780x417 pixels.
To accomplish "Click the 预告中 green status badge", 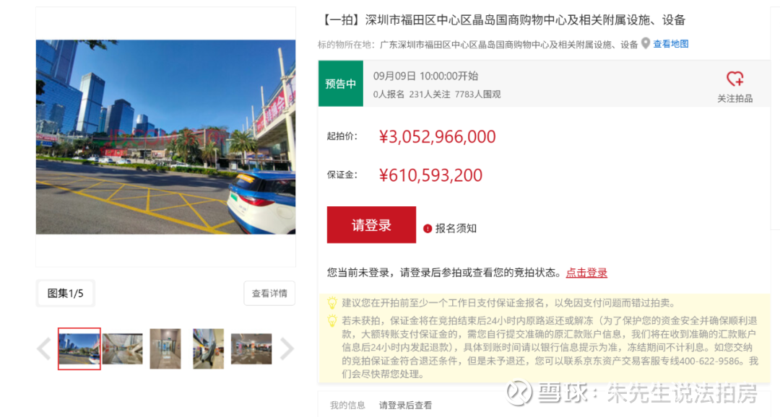I will coord(341,84).
